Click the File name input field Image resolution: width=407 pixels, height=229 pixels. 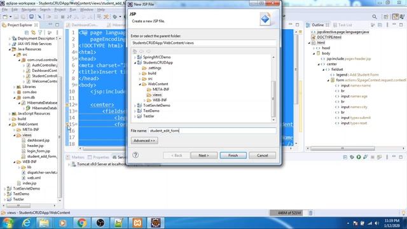click(x=212, y=130)
